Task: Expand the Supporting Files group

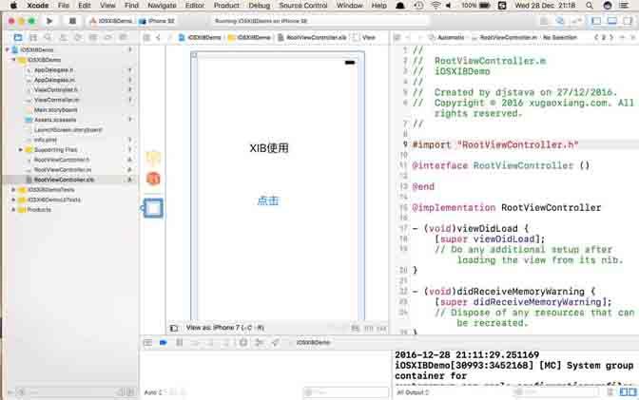Action: point(20,150)
